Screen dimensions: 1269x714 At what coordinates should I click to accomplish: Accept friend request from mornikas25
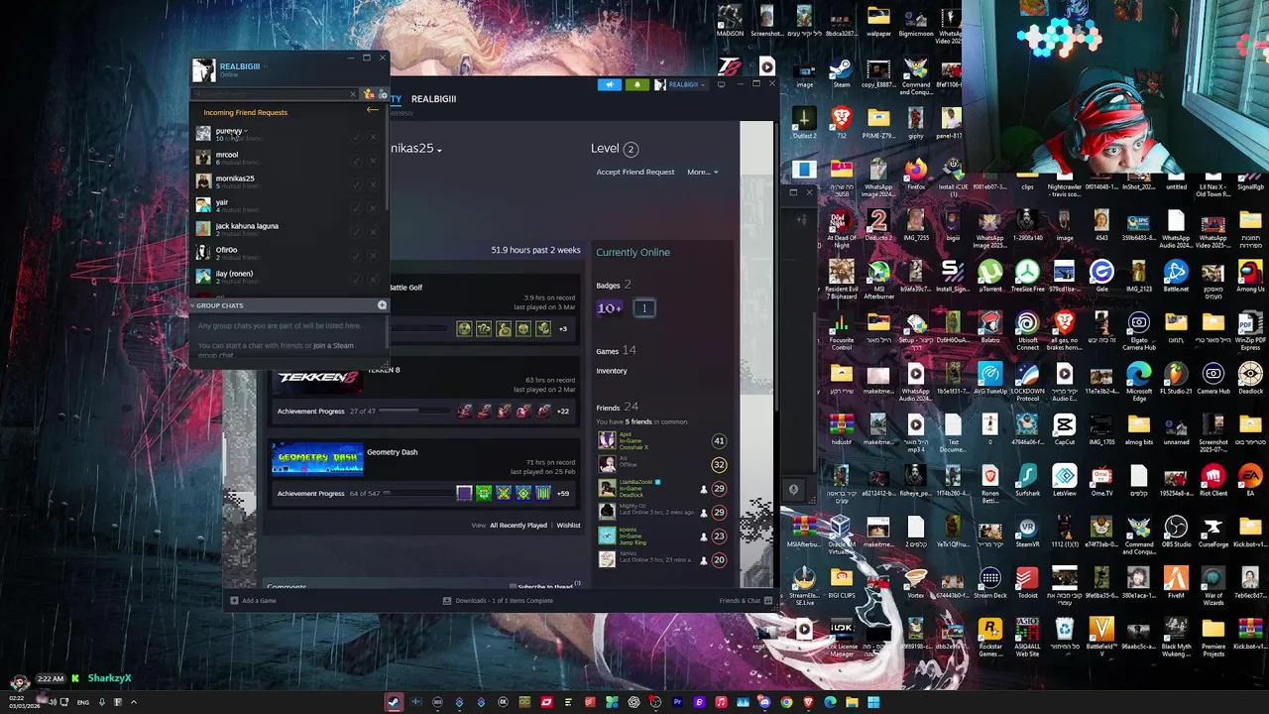pos(355,184)
